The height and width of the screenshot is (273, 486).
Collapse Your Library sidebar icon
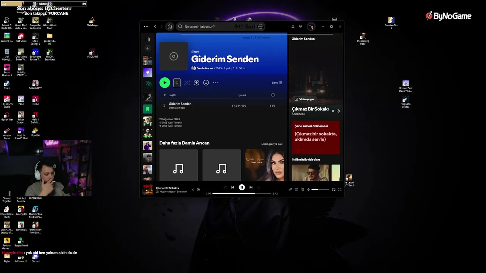pyautogui.click(x=148, y=39)
